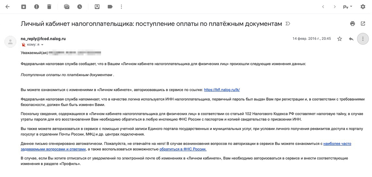
Task: Expand recipient details next to 'кому: я'
Action: pos(42,45)
